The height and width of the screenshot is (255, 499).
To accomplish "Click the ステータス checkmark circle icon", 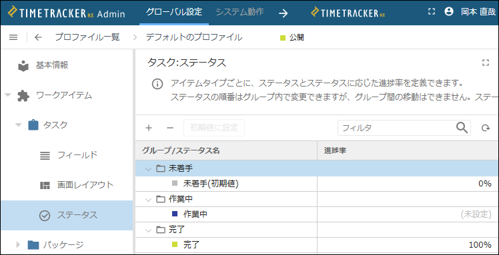I will tap(45, 216).
